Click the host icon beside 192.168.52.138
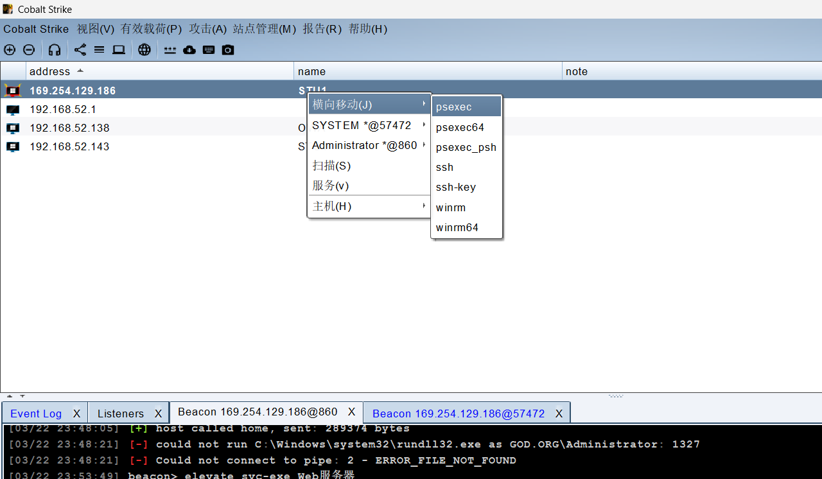This screenshot has height=479, width=822. click(x=13, y=128)
